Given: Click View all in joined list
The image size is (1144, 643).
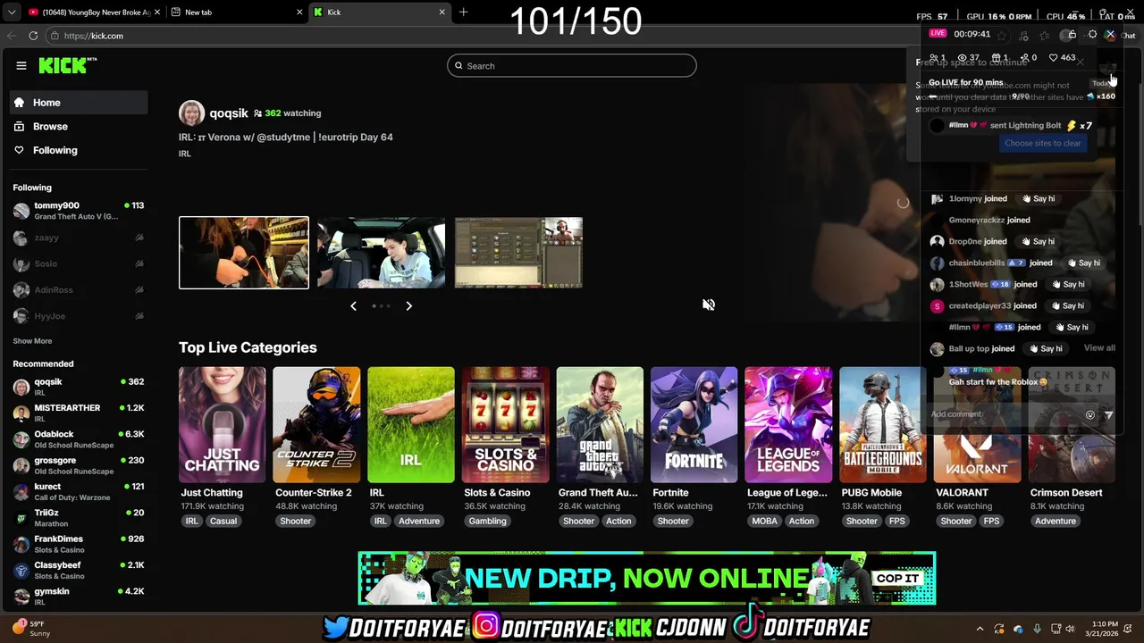Looking at the screenshot, I should pos(1099,348).
